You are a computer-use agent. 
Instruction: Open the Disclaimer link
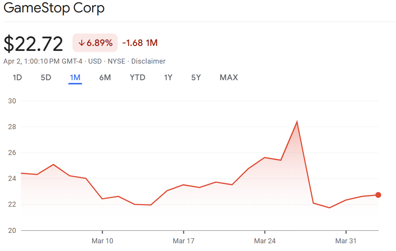point(148,61)
